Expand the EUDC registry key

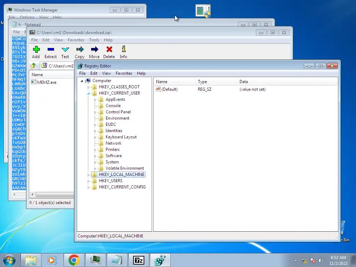pyautogui.click(x=95, y=125)
